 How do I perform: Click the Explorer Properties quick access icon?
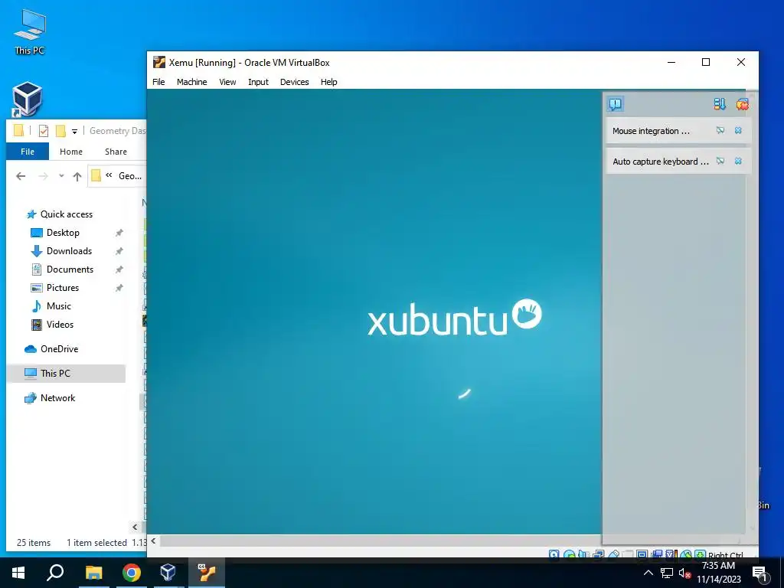tap(44, 131)
